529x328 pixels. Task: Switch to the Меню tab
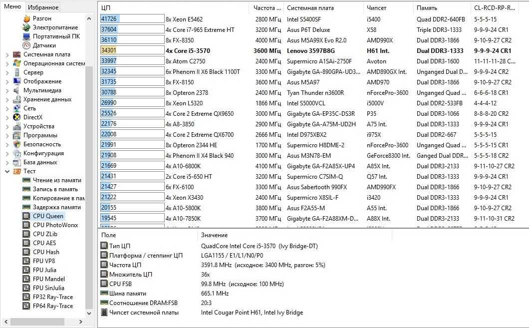pyautogui.click(x=12, y=7)
